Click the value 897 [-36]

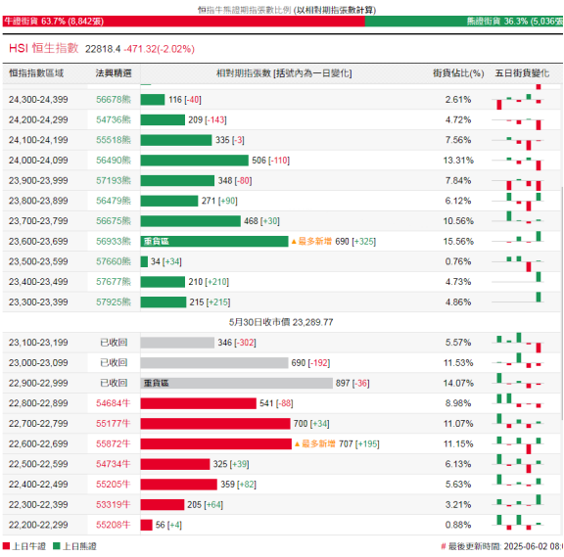coord(352,383)
